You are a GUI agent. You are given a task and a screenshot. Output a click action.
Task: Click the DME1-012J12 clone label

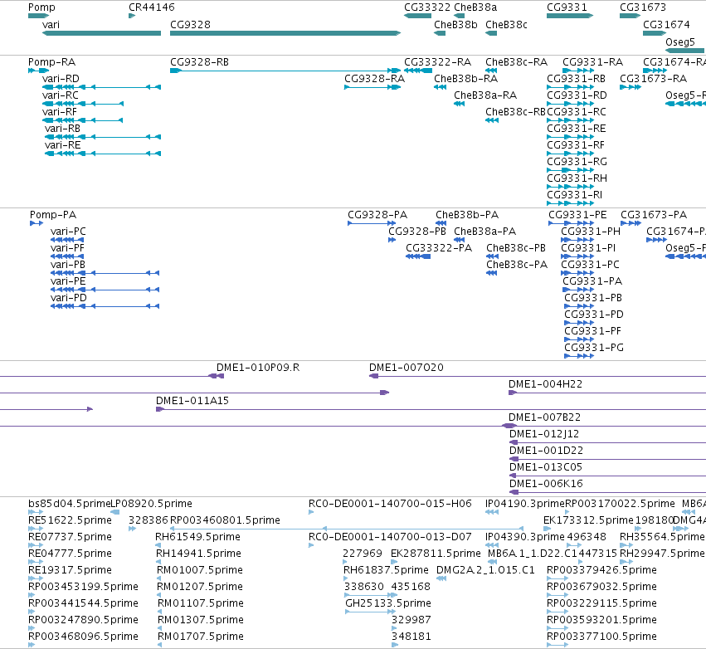[544, 434]
